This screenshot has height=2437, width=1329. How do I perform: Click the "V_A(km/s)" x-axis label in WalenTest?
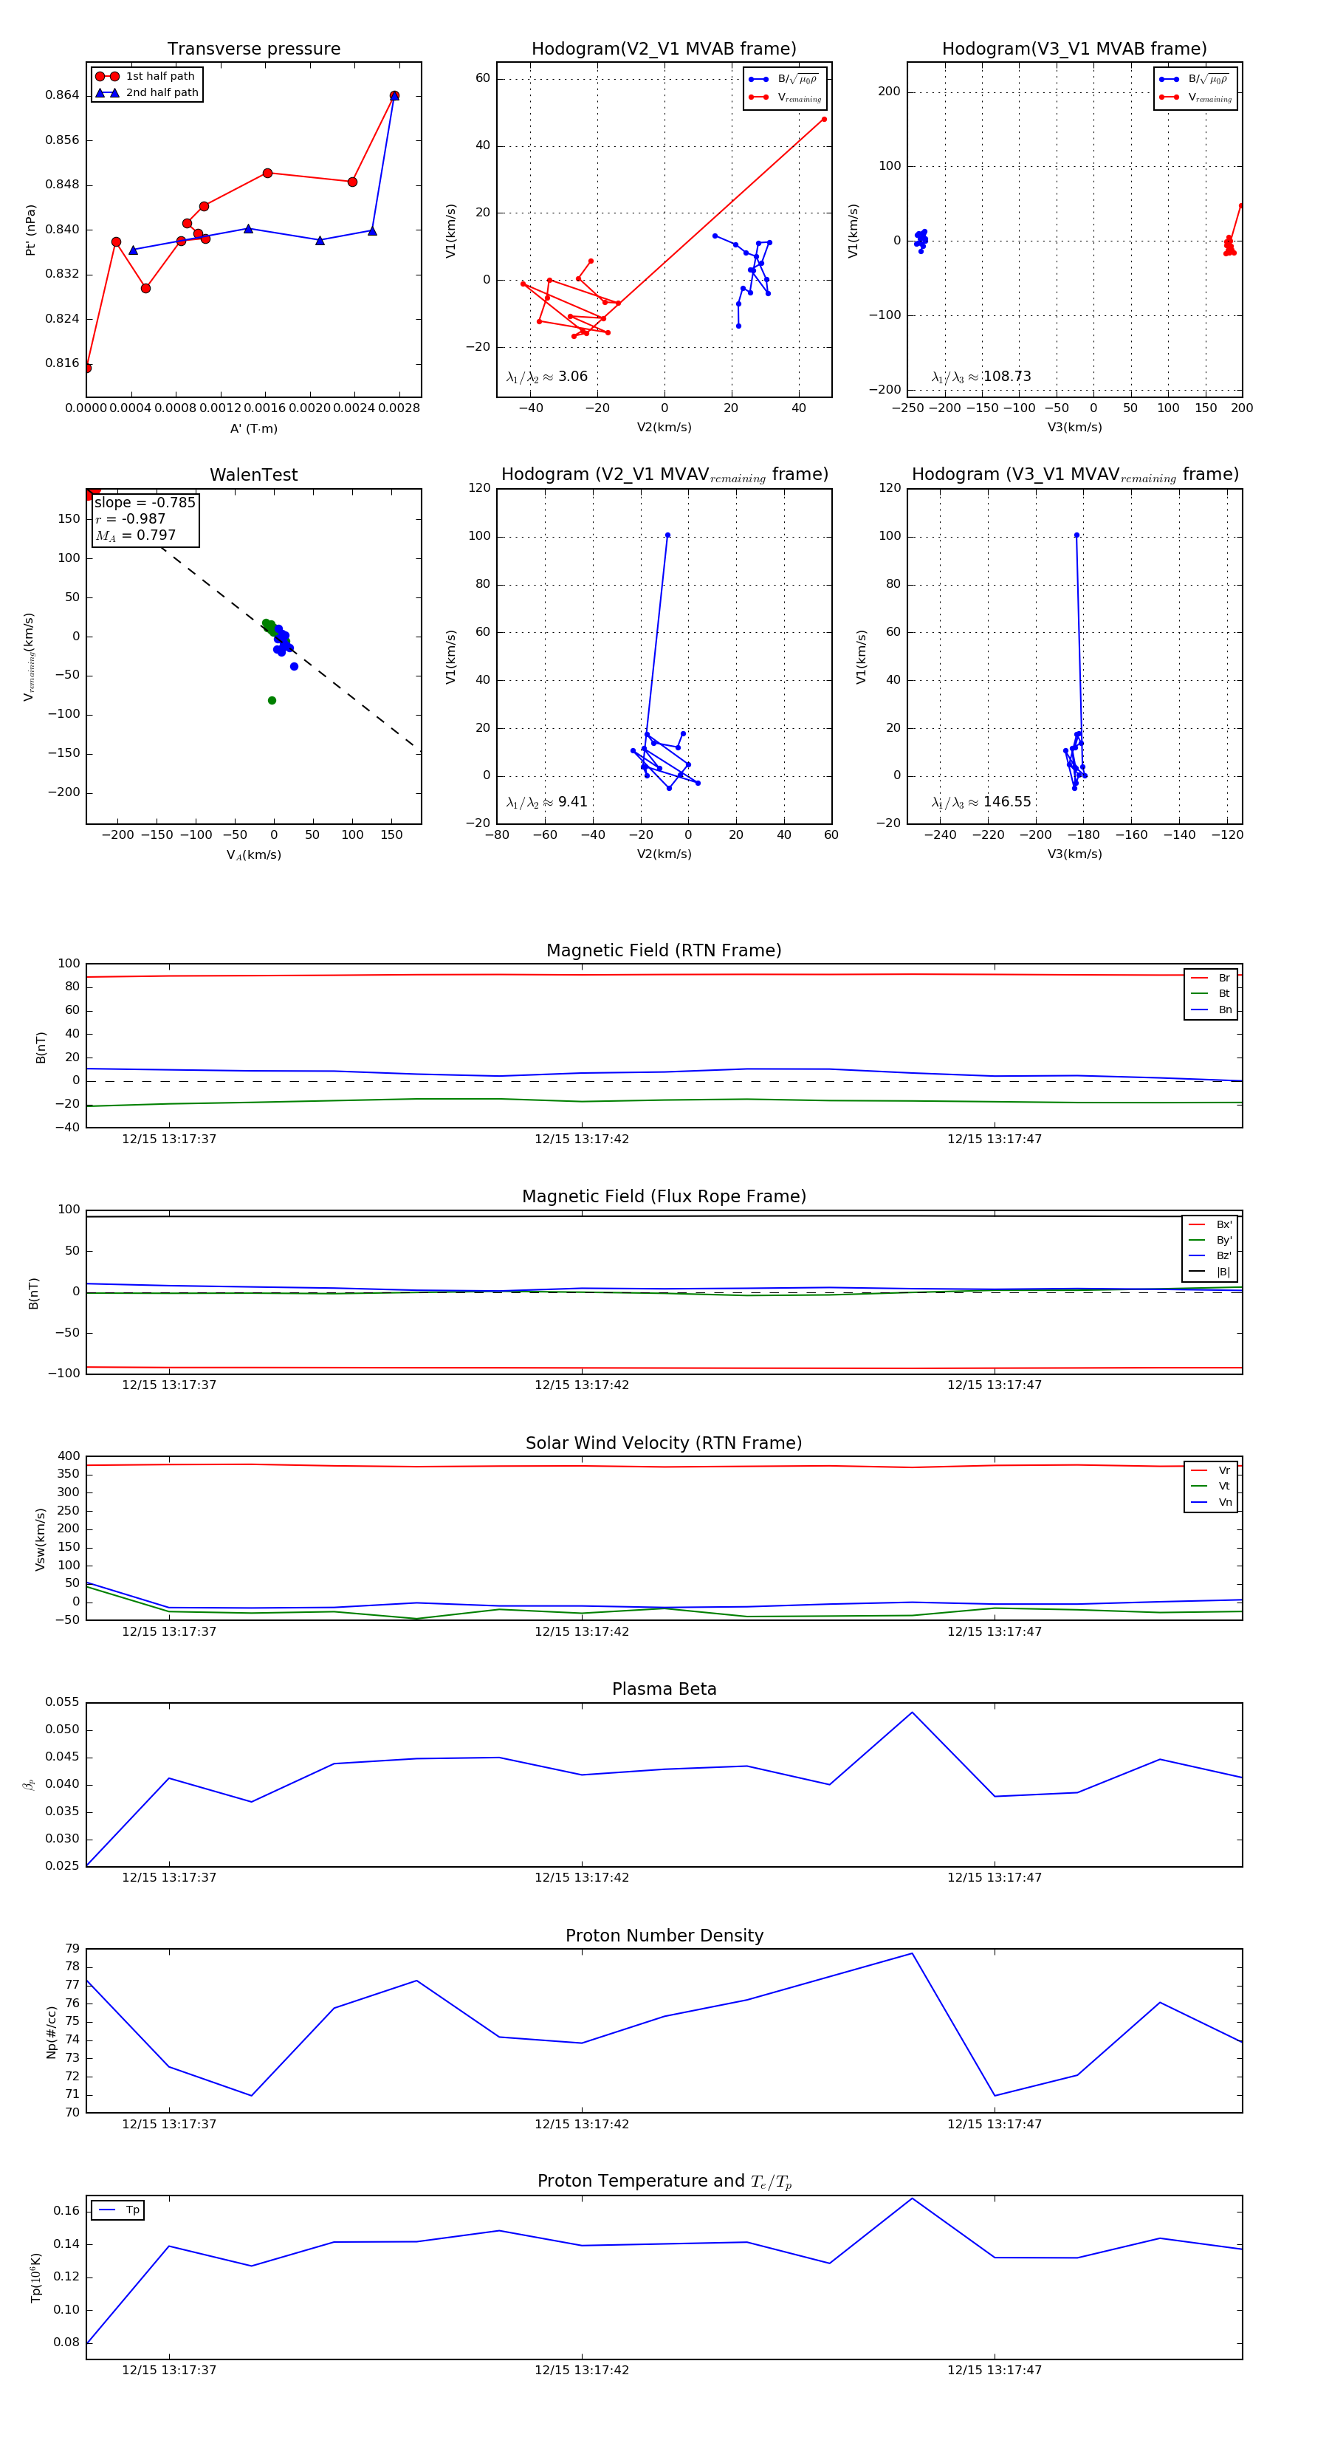[x=253, y=854]
